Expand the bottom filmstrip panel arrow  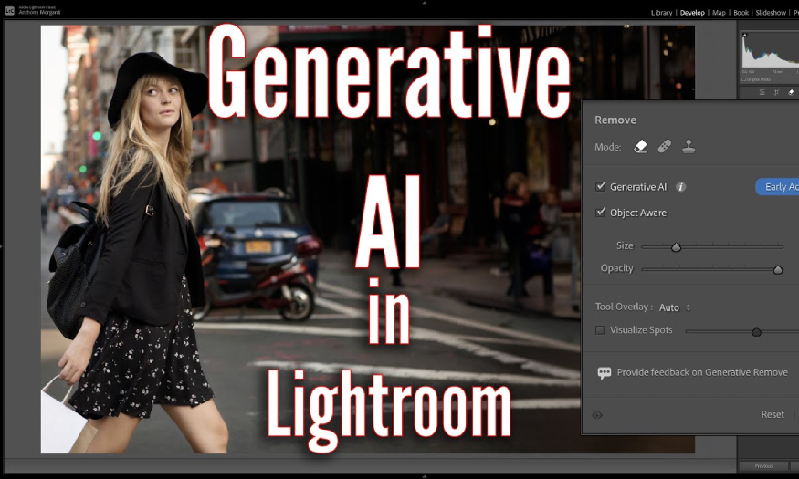[x=424, y=476]
